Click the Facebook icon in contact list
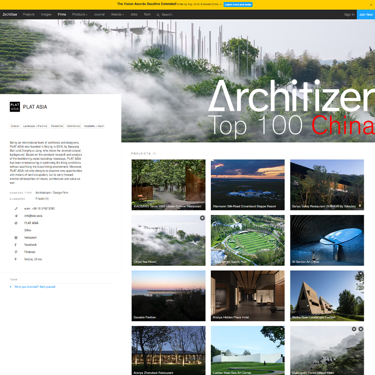375x375 pixels. pyautogui.click(x=16, y=245)
